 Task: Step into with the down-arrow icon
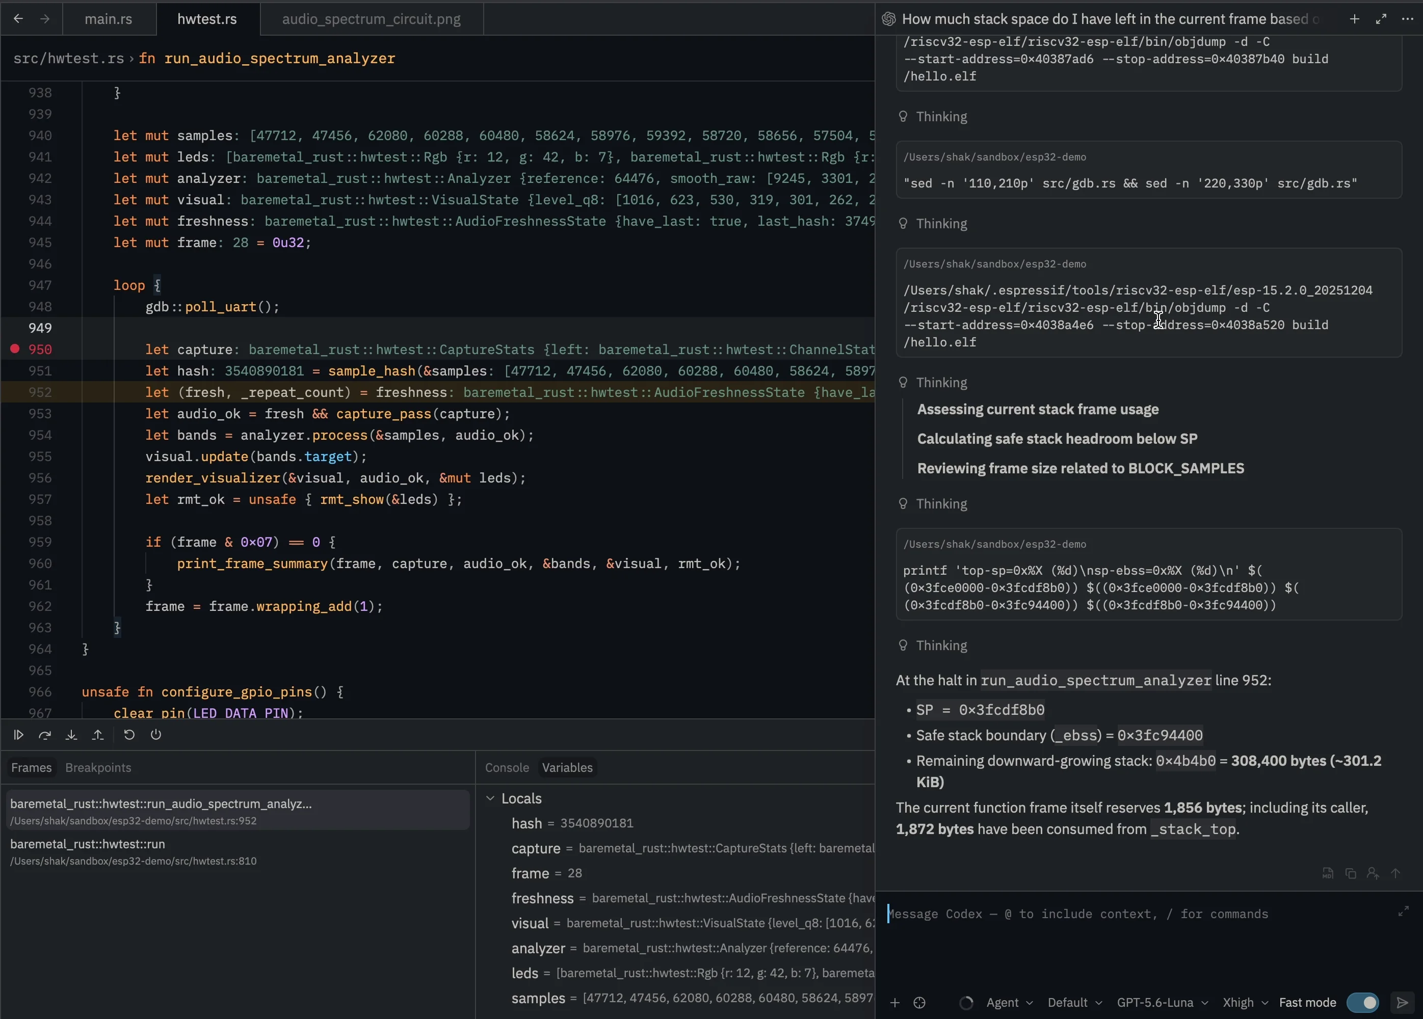point(71,735)
